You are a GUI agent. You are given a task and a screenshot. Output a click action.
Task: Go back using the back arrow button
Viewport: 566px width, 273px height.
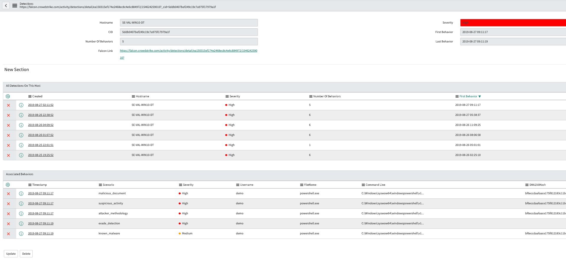tap(6, 5)
